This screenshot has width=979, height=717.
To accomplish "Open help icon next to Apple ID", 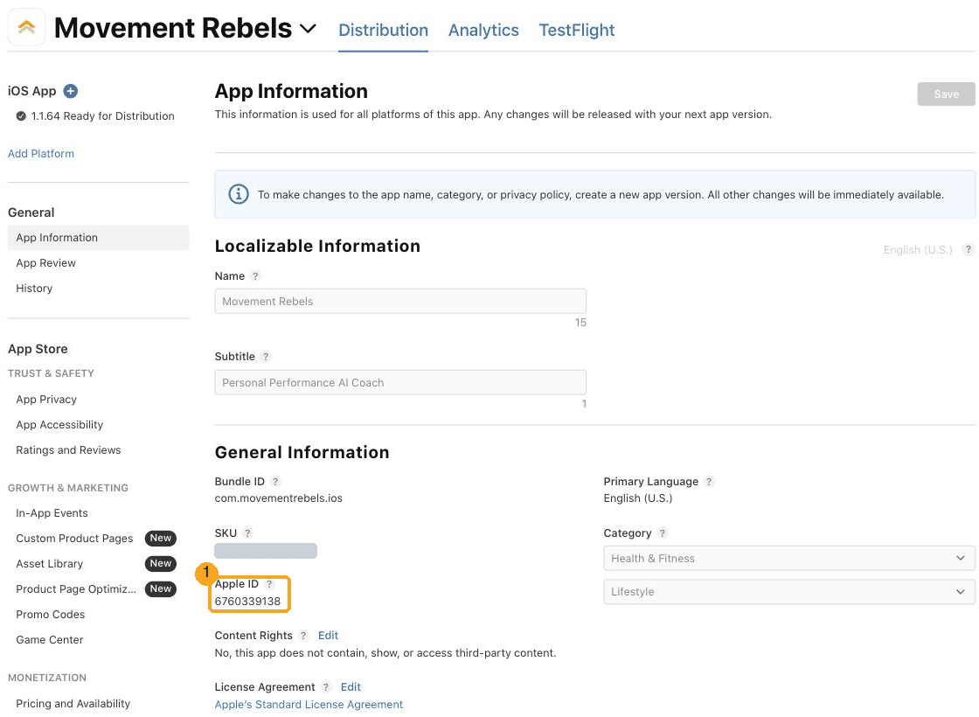I will [x=269, y=584].
